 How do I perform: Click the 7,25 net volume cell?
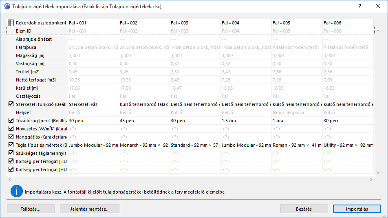pyautogui.click(x=246, y=80)
